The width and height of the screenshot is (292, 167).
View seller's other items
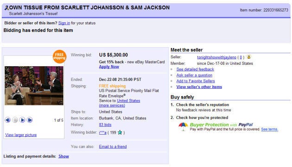199,87
